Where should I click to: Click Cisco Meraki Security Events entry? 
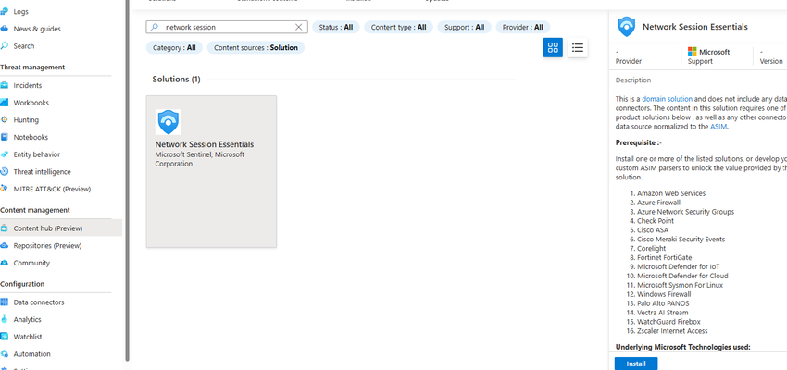(x=681, y=240)
